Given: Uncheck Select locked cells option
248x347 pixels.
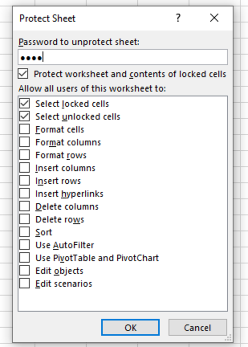Looking at the screenshot, I should click(25, 104).
